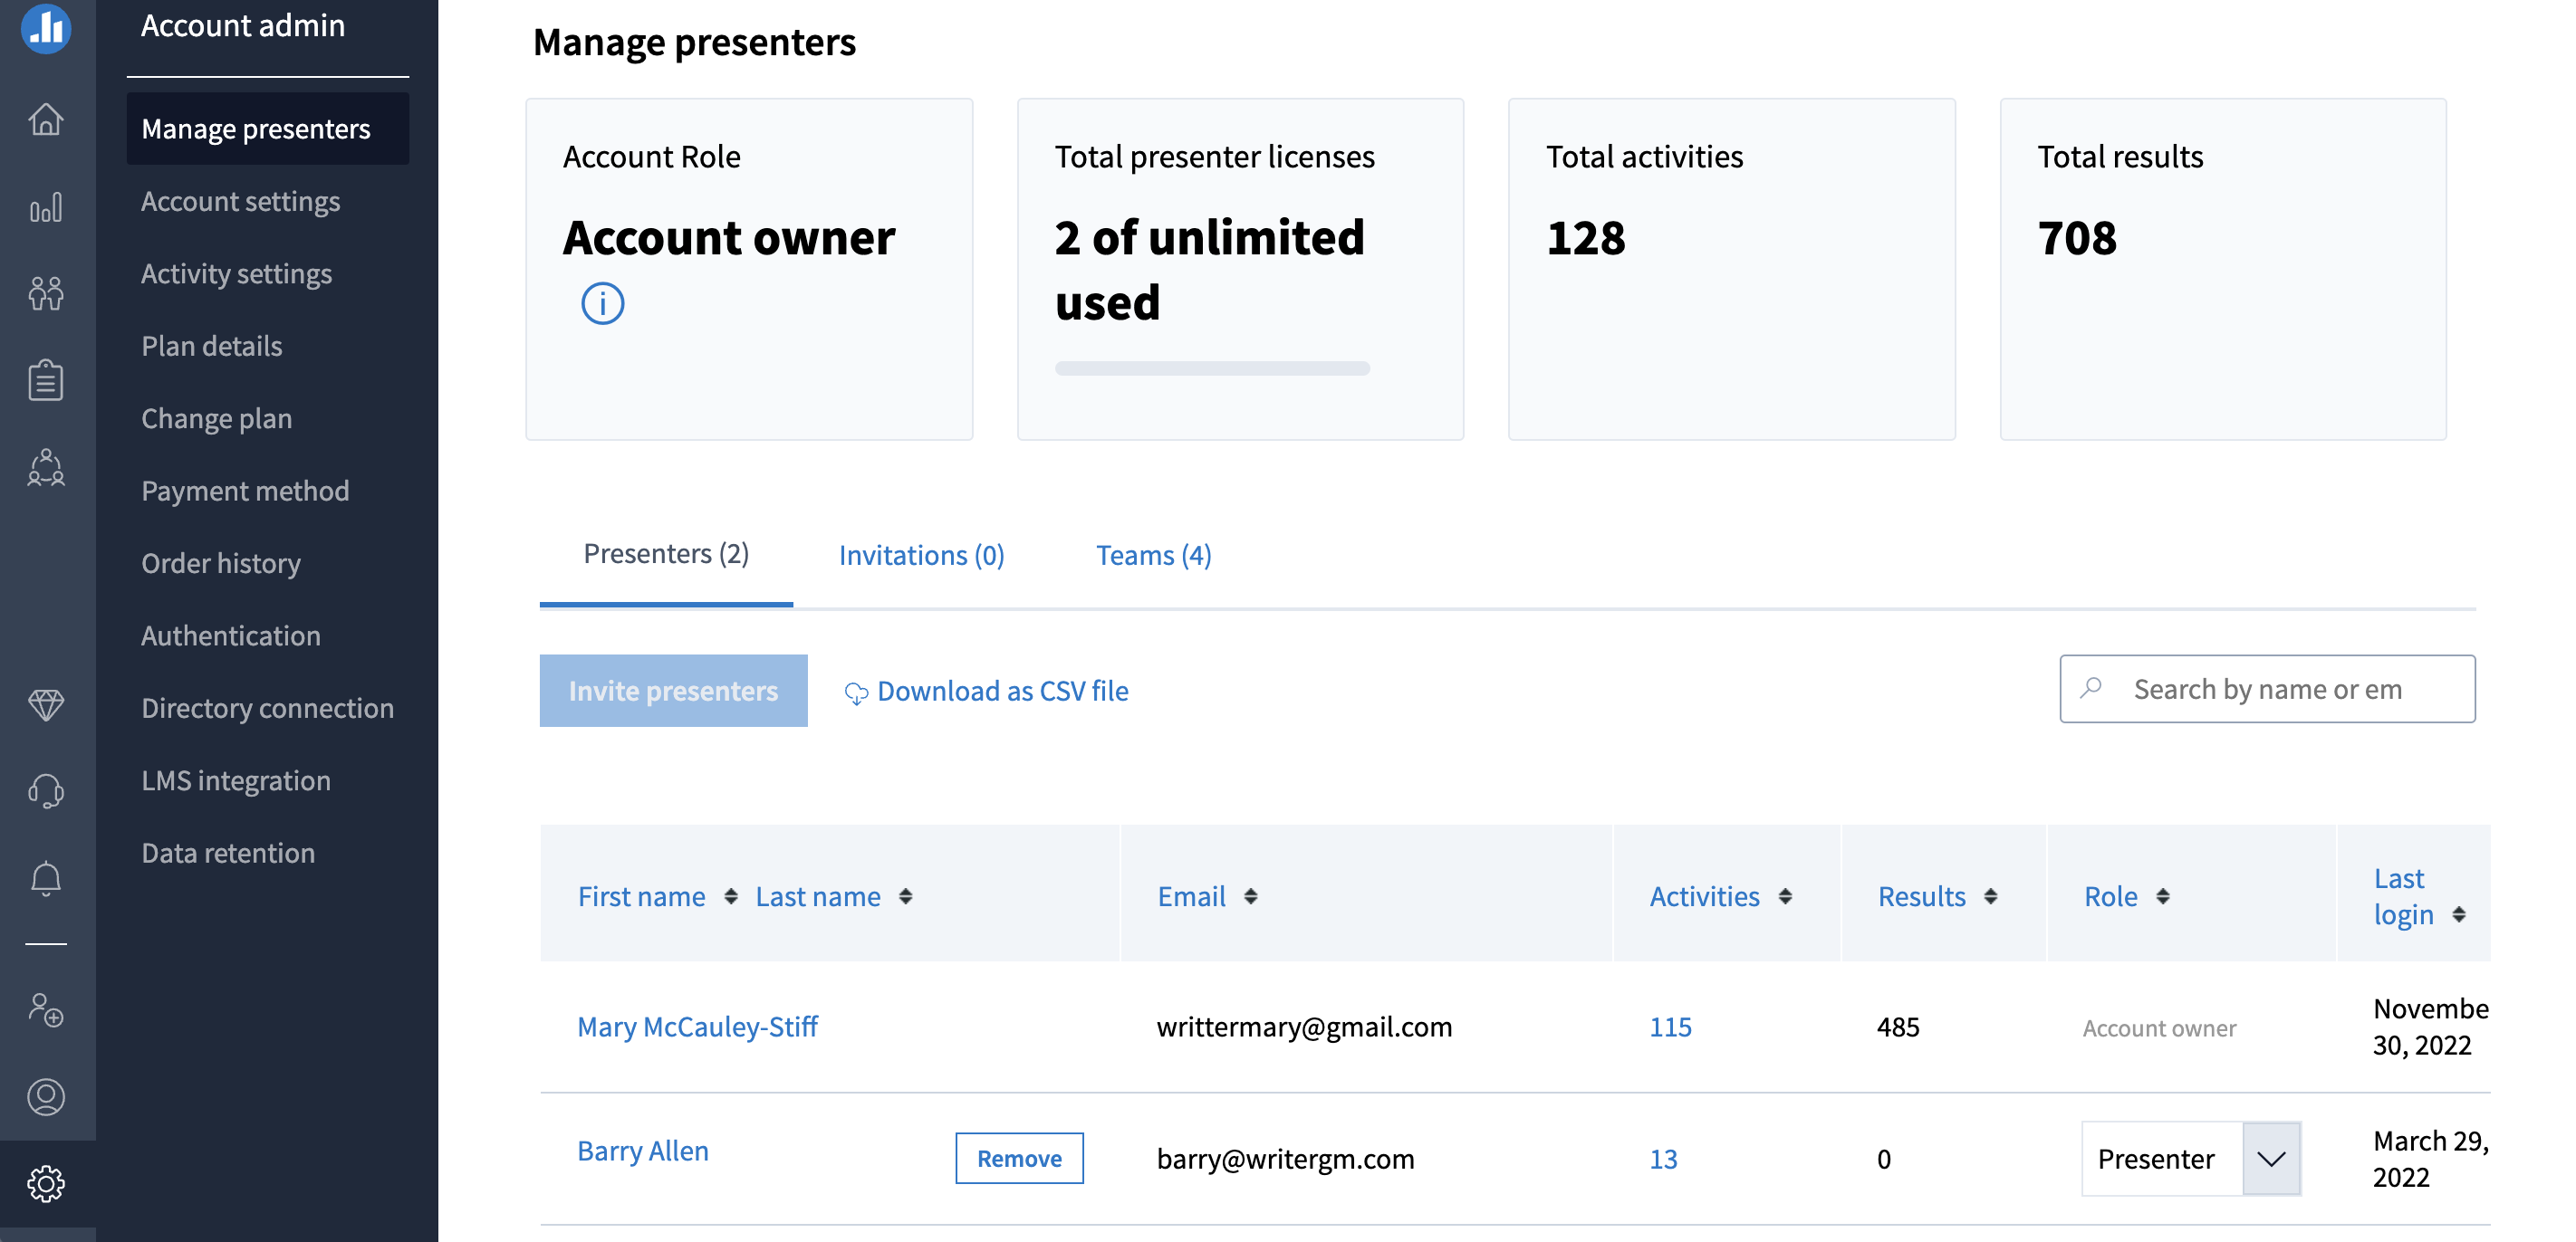
Task: Open the settings gear icon
Action: tap(46, 1183)
